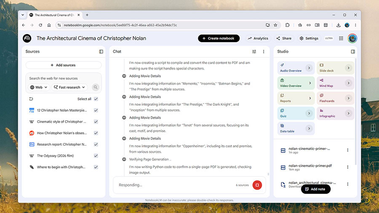Close The Architectural Cinema browser tab
The height and width of the screenshot is (213, 379).
click(x=79, y=15)
